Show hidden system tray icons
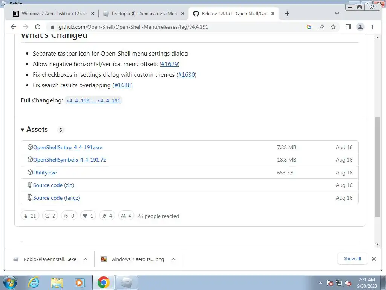This screenshot has width=386, height=290. pos(320,283)
